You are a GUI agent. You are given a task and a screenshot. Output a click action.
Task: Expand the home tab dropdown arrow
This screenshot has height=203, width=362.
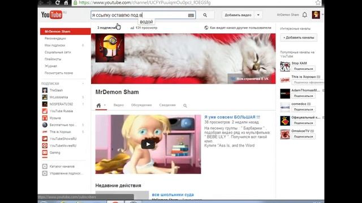click(105, 105)
